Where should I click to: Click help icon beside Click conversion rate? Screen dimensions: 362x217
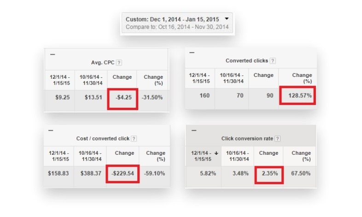[x=278, y=138]
